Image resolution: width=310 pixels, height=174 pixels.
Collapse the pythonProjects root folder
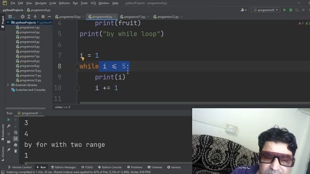[x=8, y=23]
